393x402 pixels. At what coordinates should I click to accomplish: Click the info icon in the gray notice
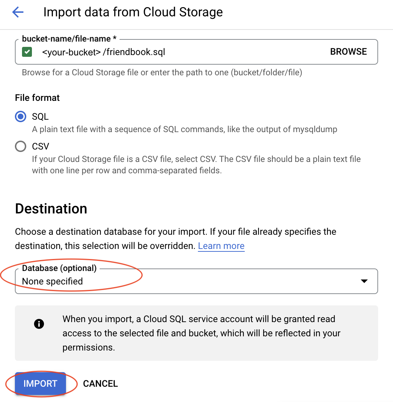coord(39,324)
